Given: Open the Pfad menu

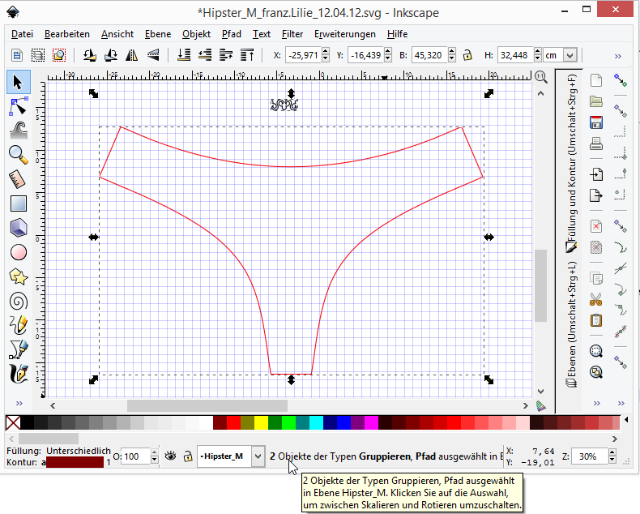Looking at the screenshot, I should point(231,34).
